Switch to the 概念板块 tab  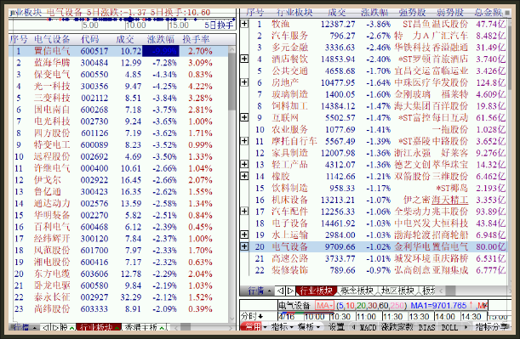coord(357,291)
